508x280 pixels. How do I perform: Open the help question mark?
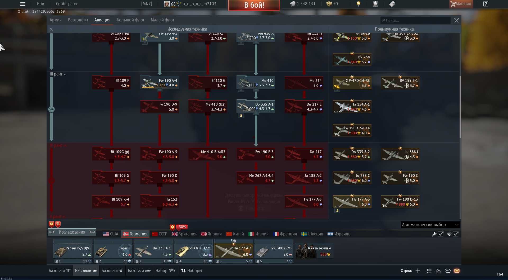[x=486, y=4]
